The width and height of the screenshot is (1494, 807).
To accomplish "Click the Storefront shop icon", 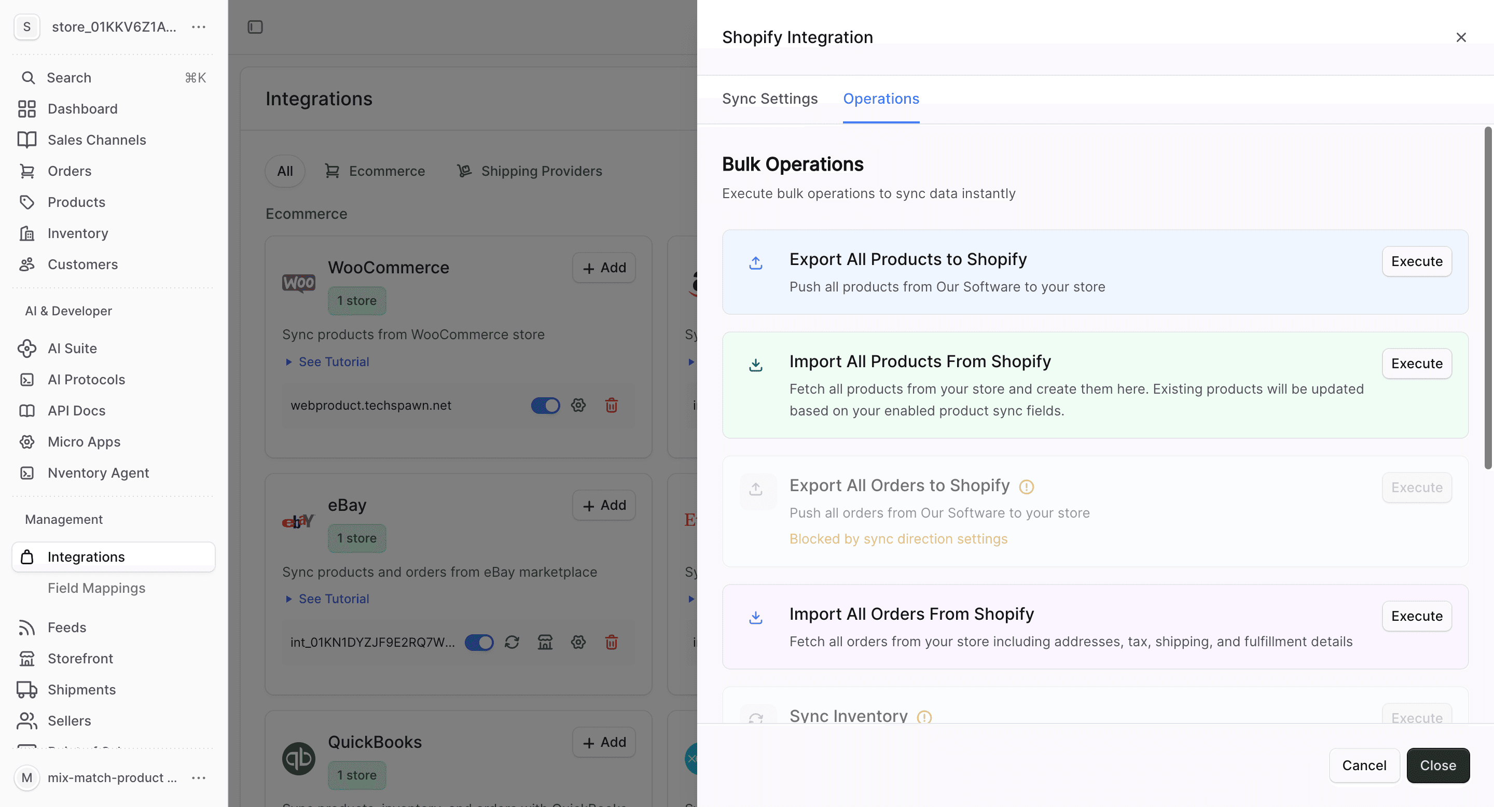I will pyautogui.click(x=26, y=659).
